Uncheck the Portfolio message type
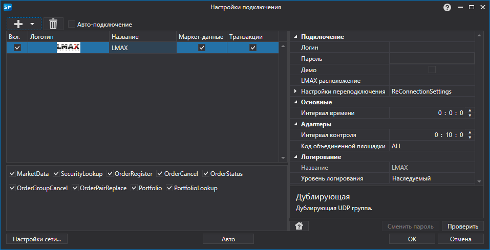 [134, 188]
